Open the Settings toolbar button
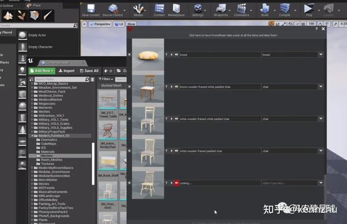The image size is (347, 224). [198, 10]
